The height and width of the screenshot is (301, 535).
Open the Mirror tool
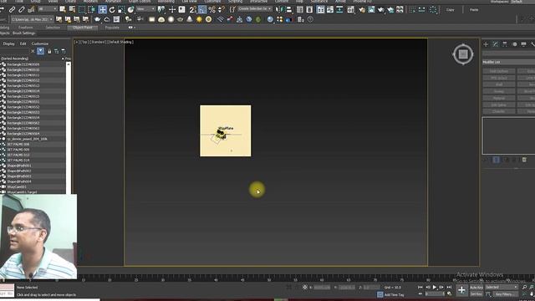pos(279,9)
